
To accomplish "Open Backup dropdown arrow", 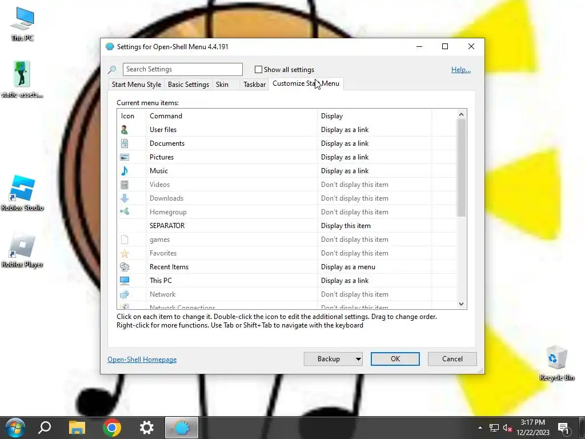I will [x=358, y=359].
